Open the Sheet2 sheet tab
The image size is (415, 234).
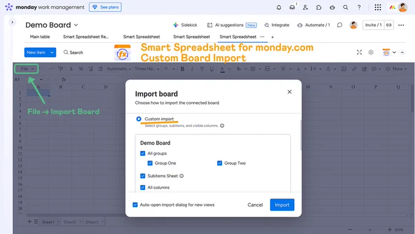[70, 222]
